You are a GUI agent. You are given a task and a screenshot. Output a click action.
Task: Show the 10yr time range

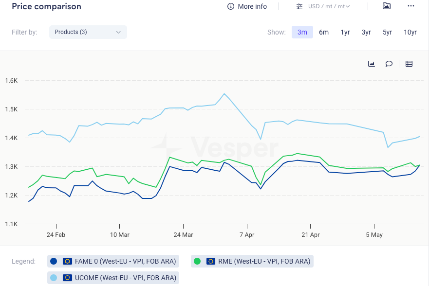pyautogui.click(x=410, y=32)
